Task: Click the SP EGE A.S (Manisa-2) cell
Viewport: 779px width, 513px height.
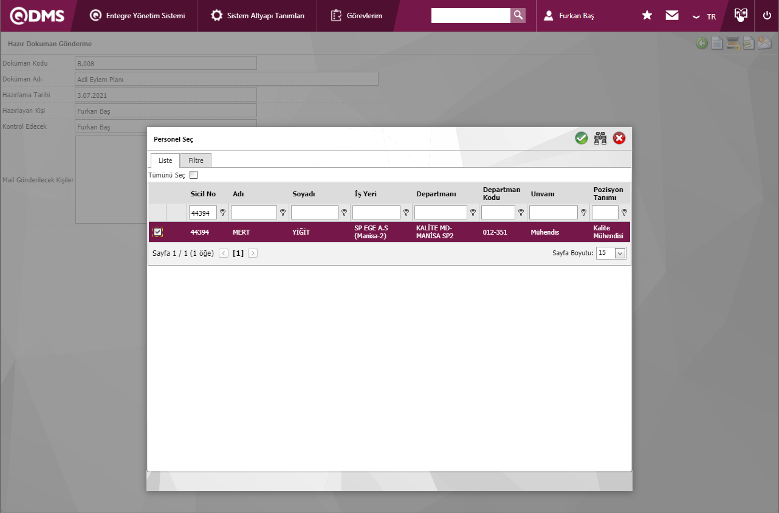Action: [x=371, y=232]
